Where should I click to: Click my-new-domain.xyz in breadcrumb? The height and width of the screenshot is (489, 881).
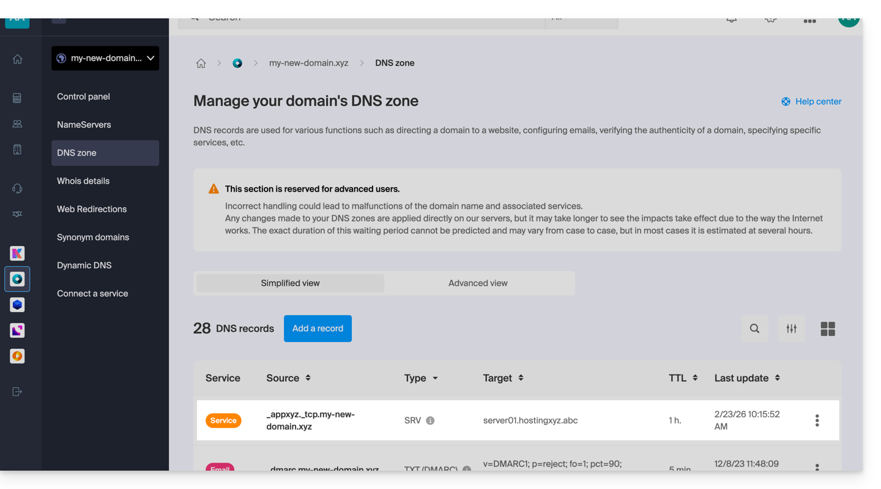tap(308, 63)
